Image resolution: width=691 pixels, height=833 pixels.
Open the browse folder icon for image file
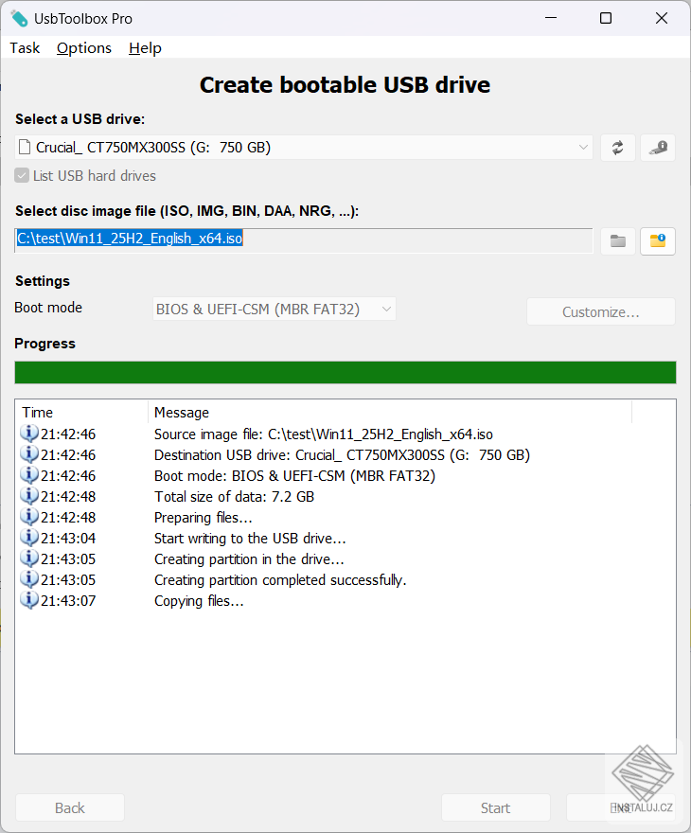click(x=618, y=241)
